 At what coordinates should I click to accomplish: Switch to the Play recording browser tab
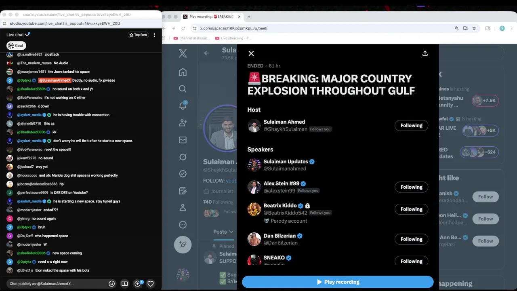point(211,17)
